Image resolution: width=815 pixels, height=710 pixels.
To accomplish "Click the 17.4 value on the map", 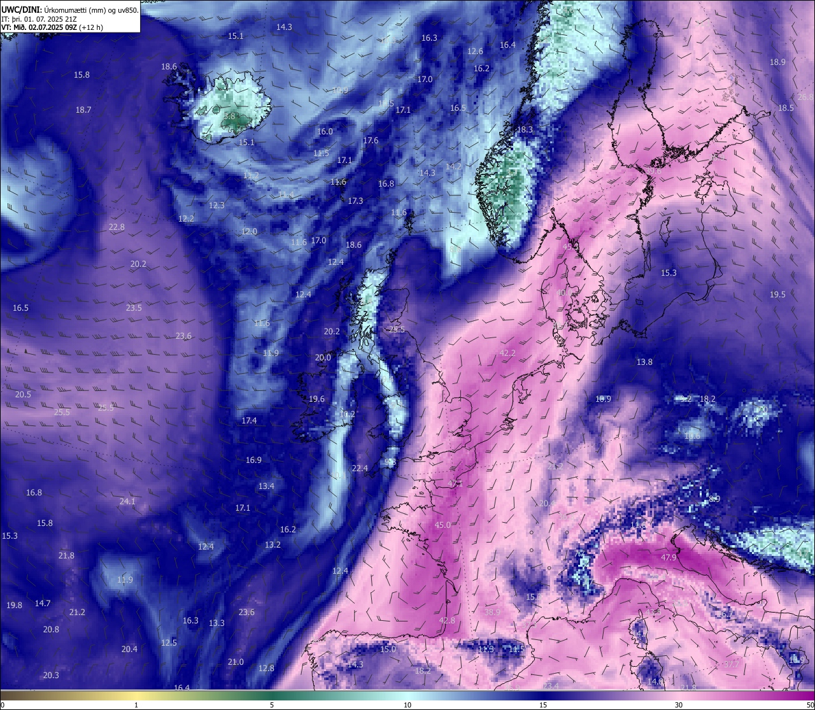I will coord(249,420).
